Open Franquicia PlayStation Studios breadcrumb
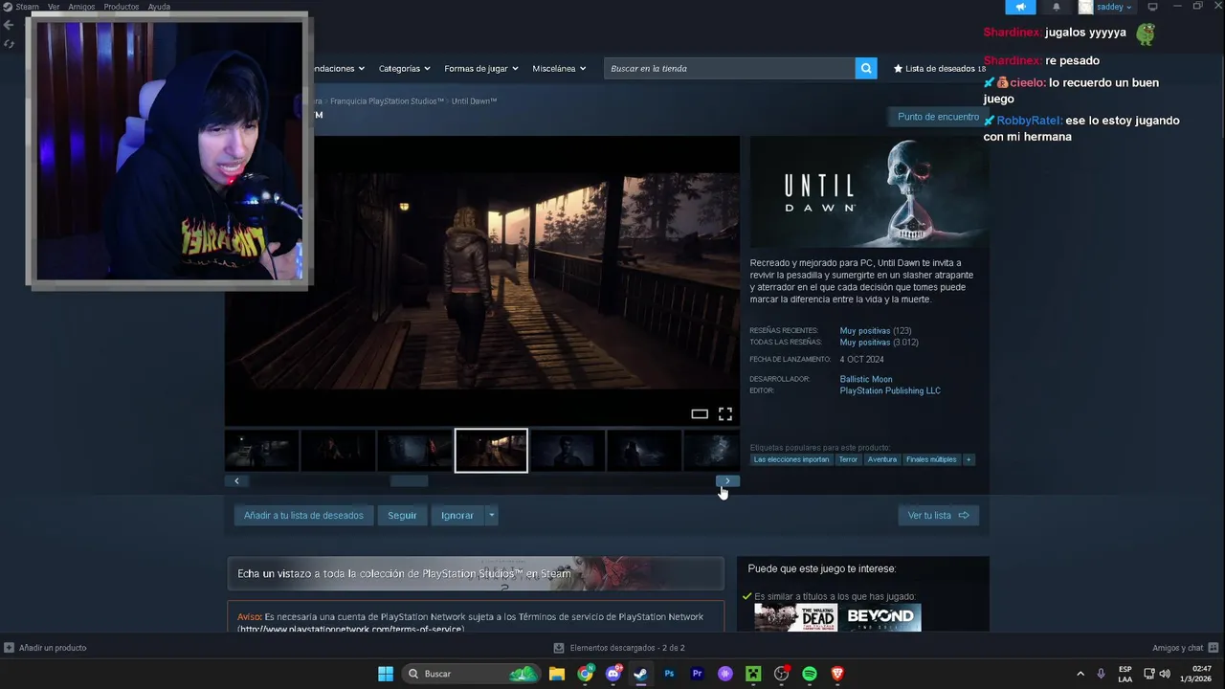 (387, 100)
